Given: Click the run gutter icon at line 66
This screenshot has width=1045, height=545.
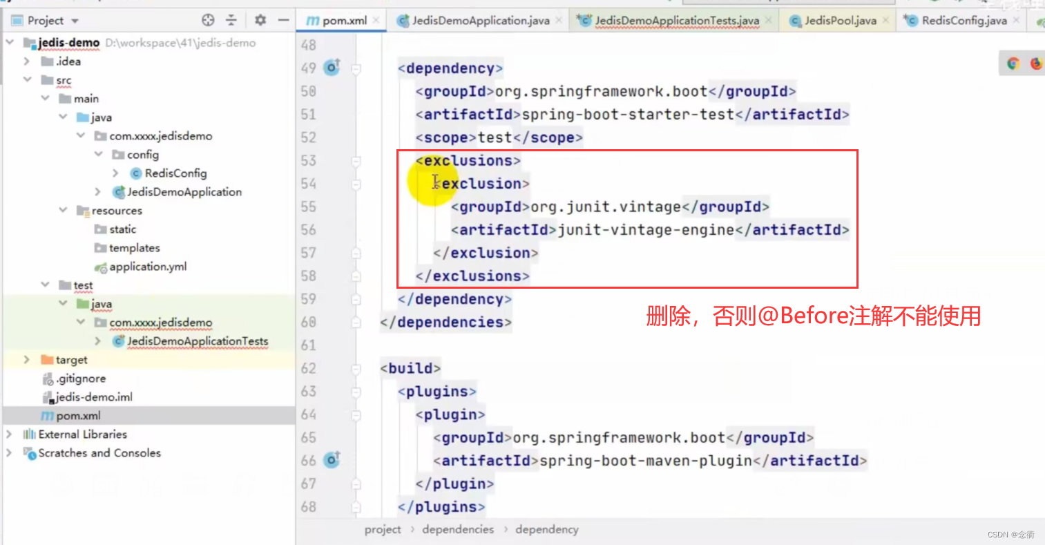Looking at the screenshot, I should (332, 460).
